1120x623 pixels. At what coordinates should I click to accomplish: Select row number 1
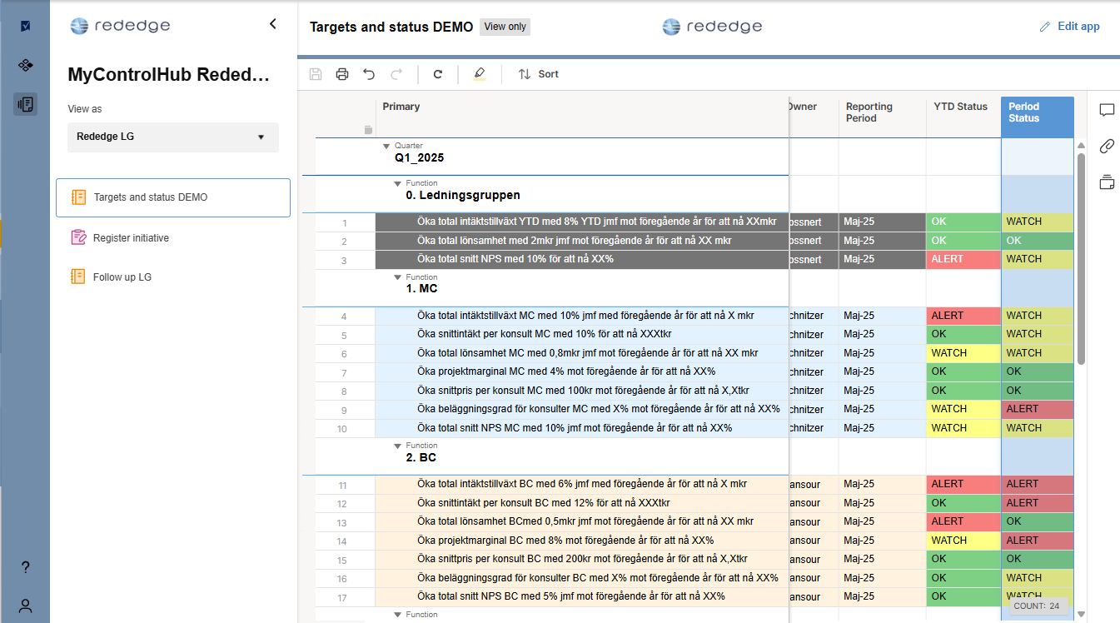pyautogui.click(x=345, y=223)
